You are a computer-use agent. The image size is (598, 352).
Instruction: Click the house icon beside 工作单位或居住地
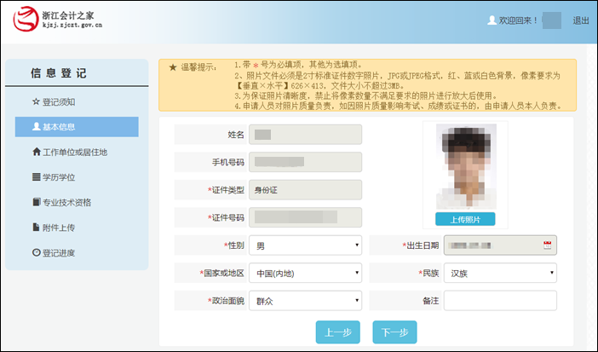point(36,153)
